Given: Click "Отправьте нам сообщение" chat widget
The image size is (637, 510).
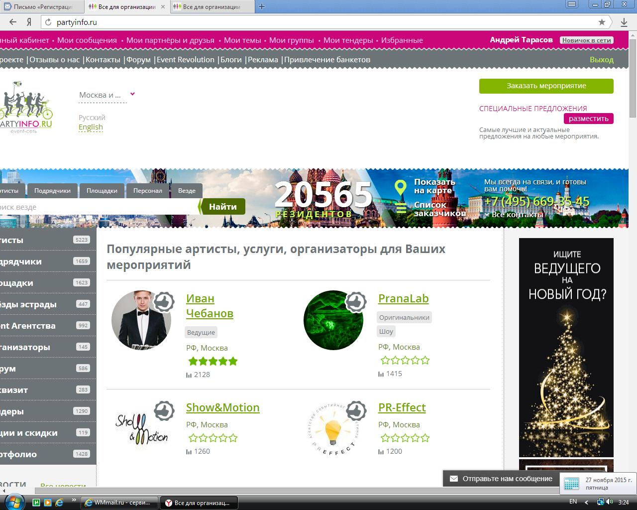Looking at the screenshot, I should tap(502, 479).
